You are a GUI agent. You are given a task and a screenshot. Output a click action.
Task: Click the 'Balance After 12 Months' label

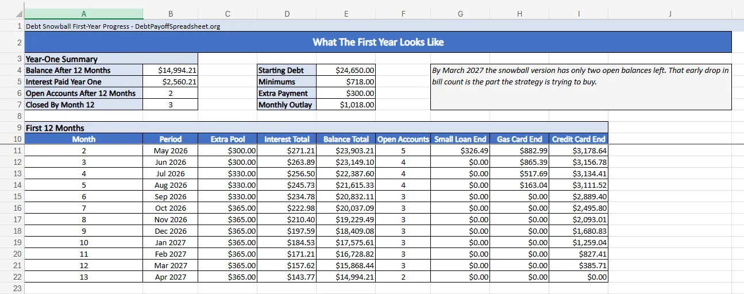(x=84, y=70)
